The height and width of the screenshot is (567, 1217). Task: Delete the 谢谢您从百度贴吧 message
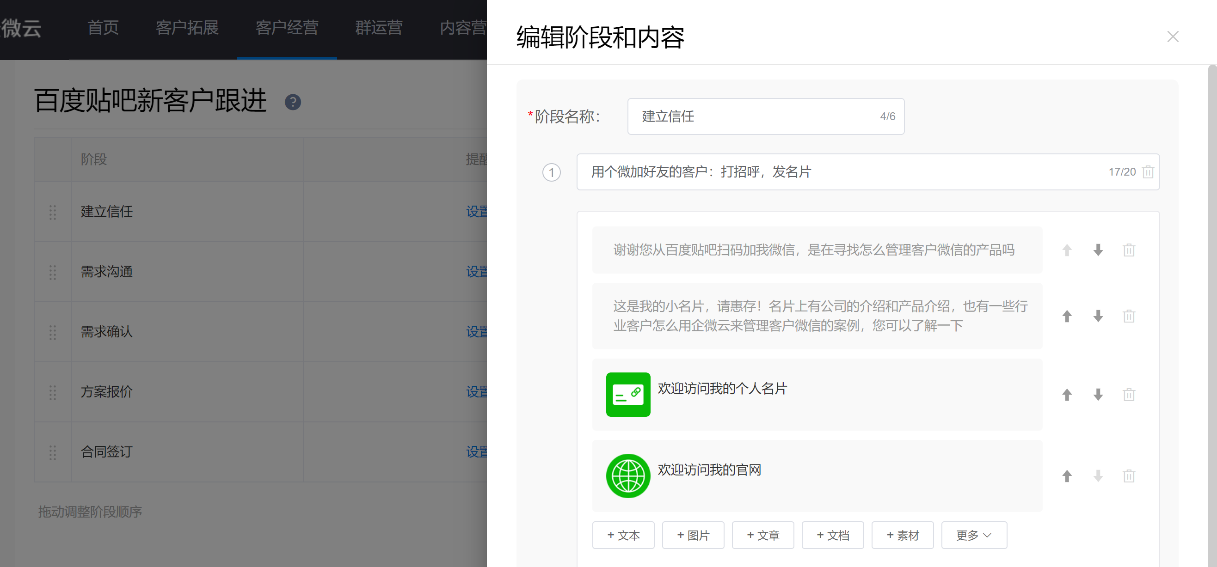point(1129,250)
